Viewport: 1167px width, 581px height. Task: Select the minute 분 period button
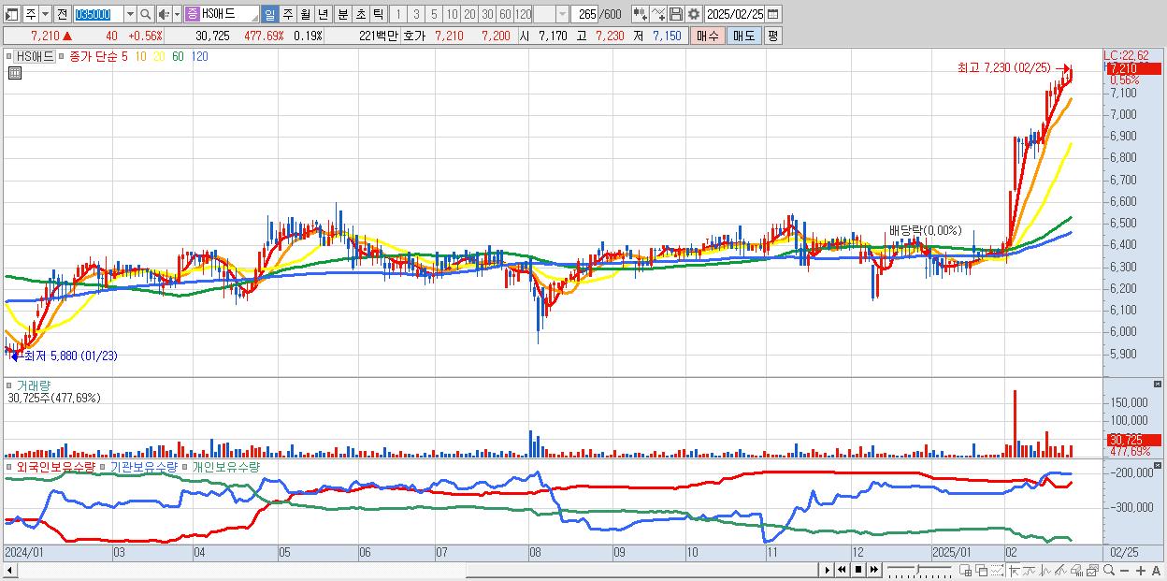coord(342,14)
